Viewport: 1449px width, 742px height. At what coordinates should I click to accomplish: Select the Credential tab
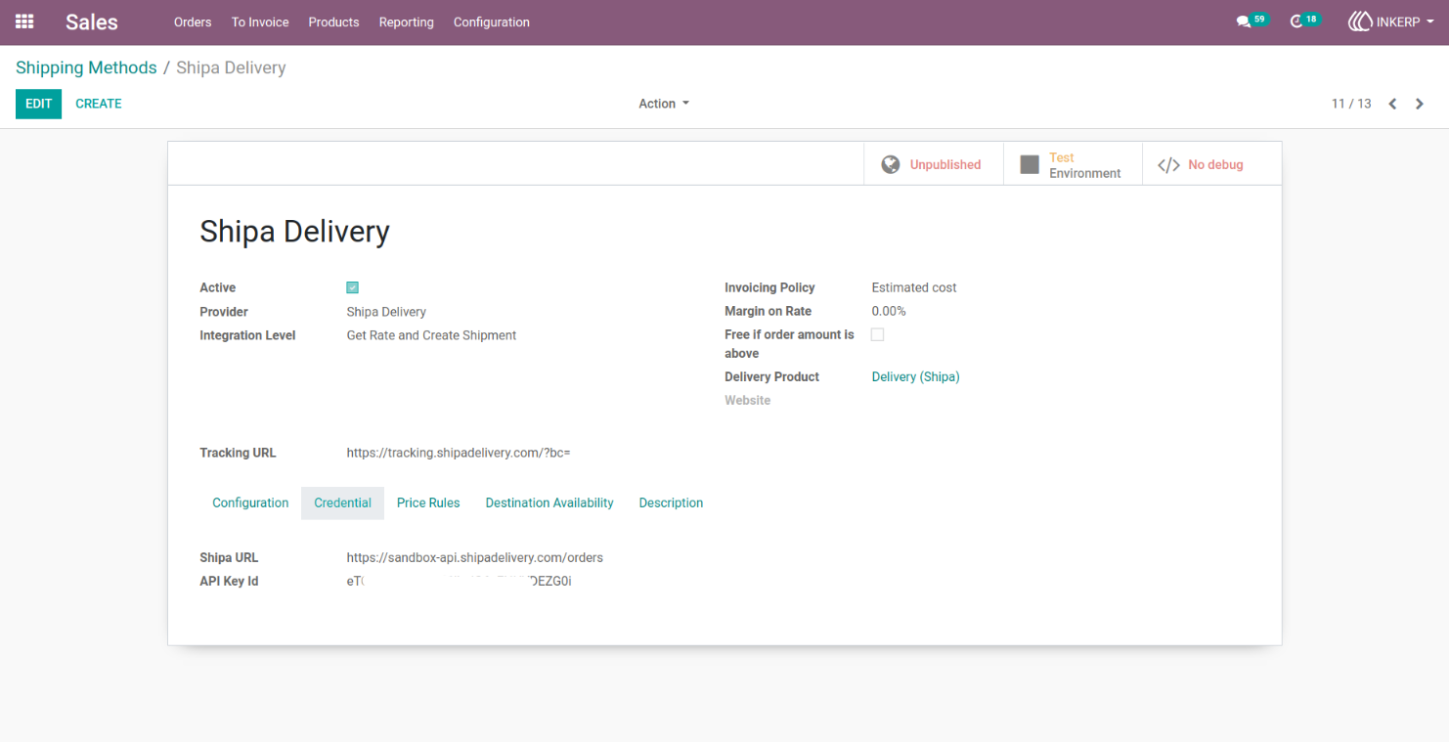[342, 502]
